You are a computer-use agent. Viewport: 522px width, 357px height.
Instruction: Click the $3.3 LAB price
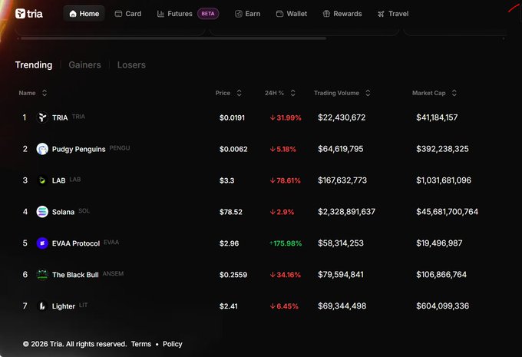point(226,180)
